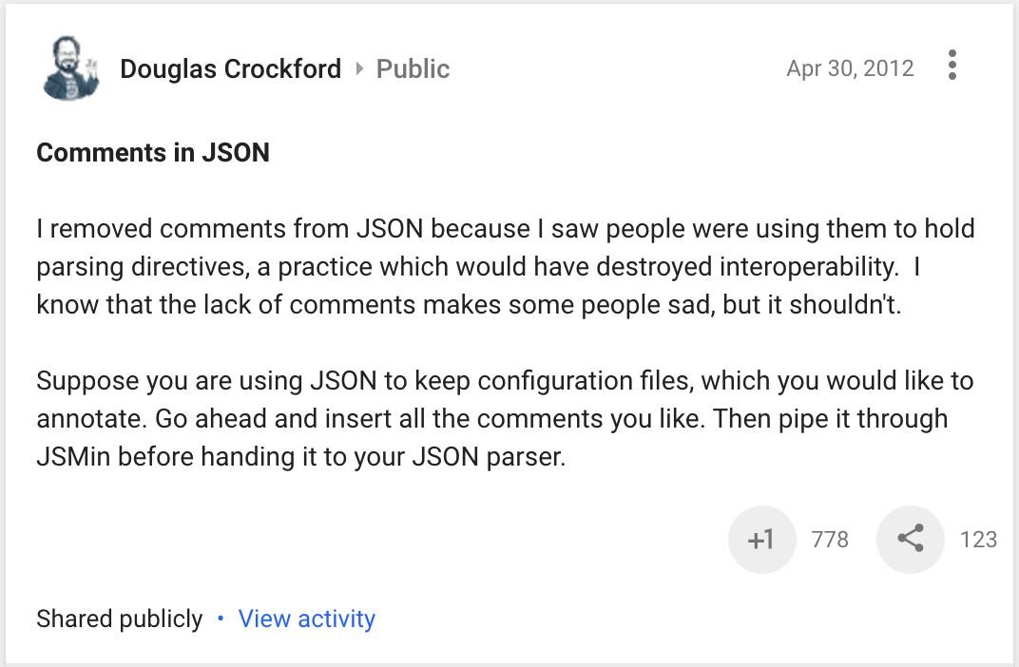Click the Public visibility label
This screenshot has height=667, width=1019.
tap(413, 68)
